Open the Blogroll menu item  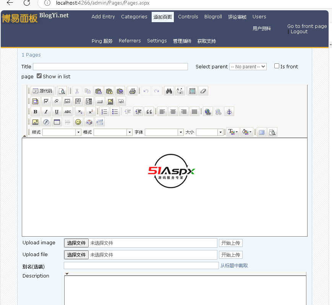click(x=213, y=17)
